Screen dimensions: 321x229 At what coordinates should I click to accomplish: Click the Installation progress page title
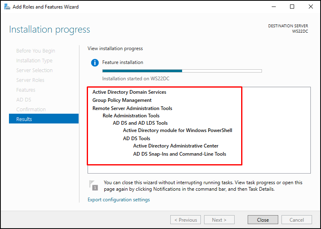50,29
